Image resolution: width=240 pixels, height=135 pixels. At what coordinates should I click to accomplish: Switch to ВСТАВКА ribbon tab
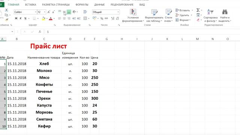pyautogui.click(x=31, y=4)
